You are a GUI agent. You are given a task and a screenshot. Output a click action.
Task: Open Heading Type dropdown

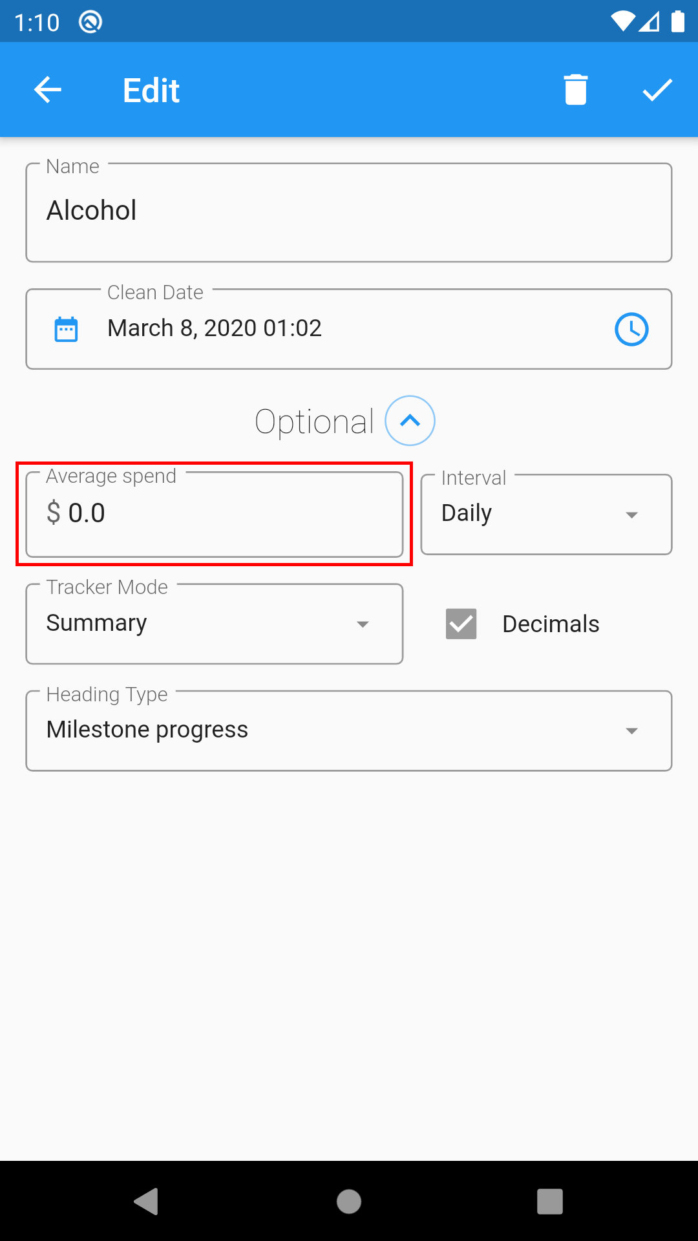(x=349, y=730)
